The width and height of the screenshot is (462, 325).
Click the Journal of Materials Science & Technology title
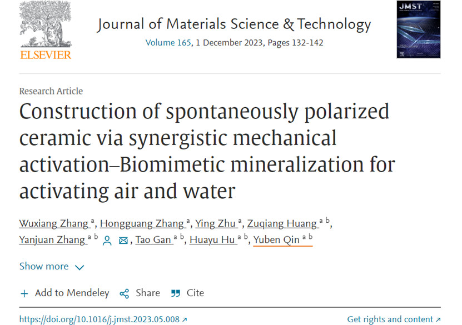point(234,24)
